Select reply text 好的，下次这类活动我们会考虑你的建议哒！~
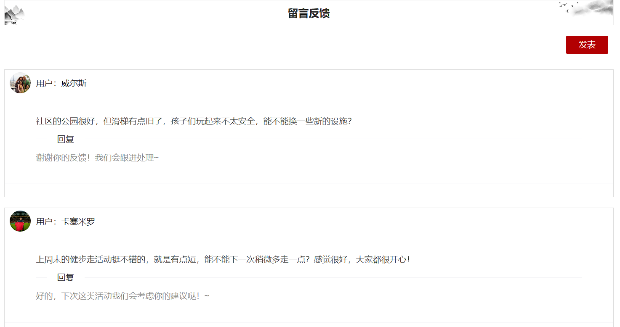Screen dimensions: 620x327 pos(122,296)
